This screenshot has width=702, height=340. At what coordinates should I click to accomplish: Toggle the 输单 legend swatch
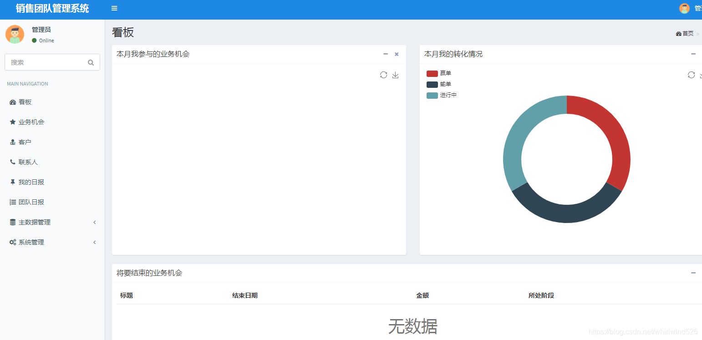432,84
